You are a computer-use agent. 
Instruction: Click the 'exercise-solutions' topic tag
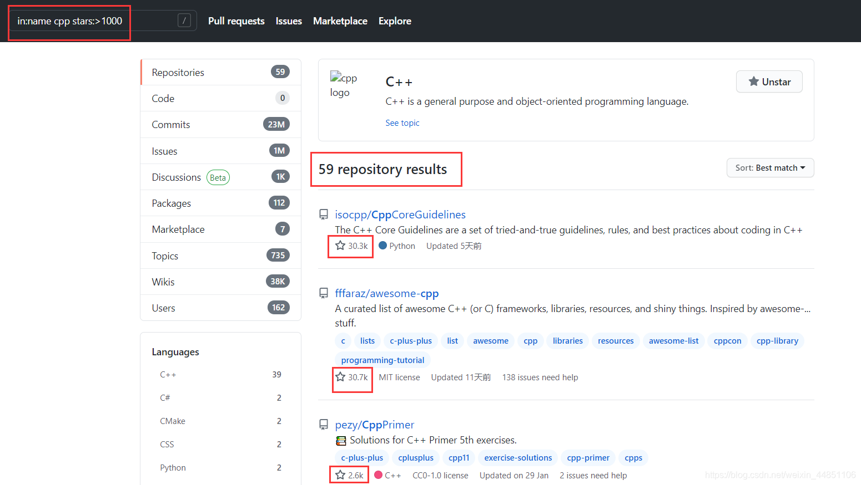tap(518, 458)
